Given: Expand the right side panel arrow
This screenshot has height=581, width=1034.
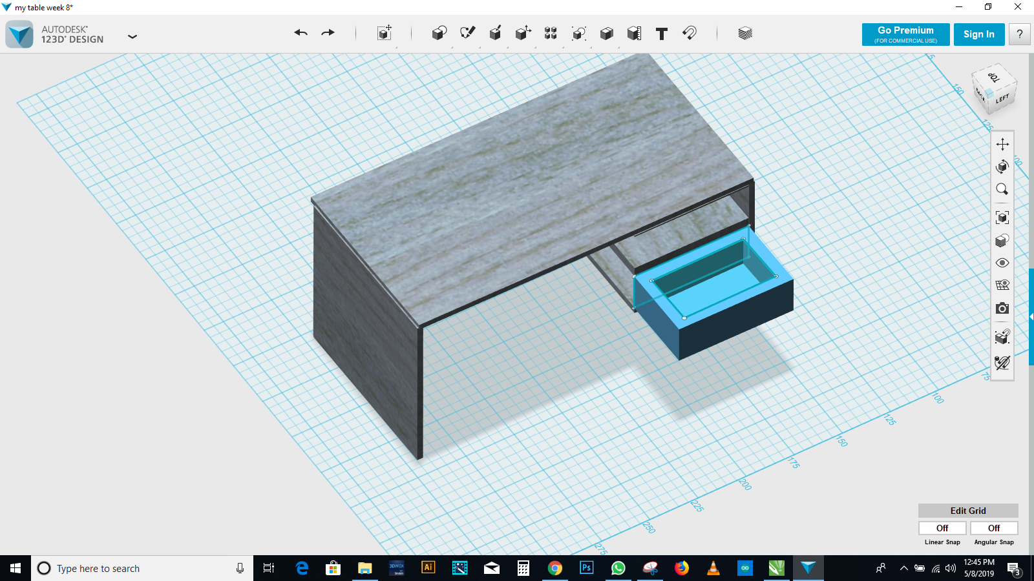Looking at the screenshot, I should pos(1031,317).
